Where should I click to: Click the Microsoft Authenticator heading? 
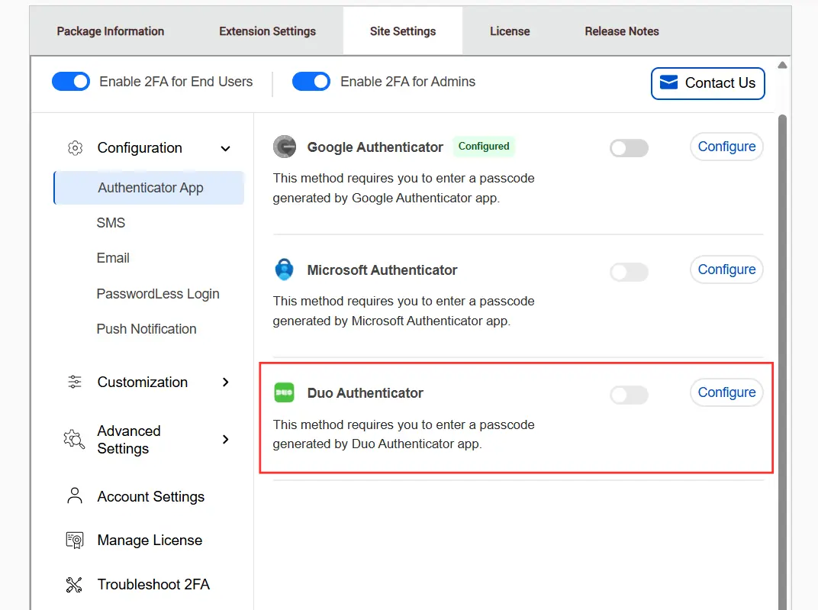click(382, 270)
